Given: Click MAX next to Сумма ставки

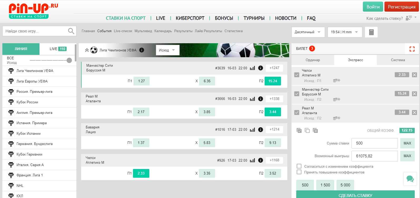Looking at the screenshot, I should (x=407, y=143).
